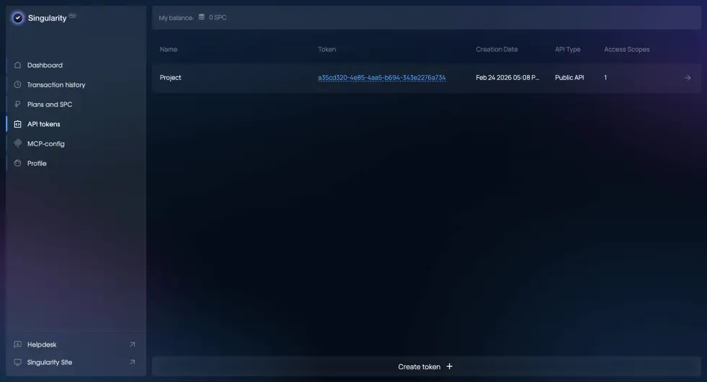
Task: Click the Singularity Site monitor icon
Action: 18,363
